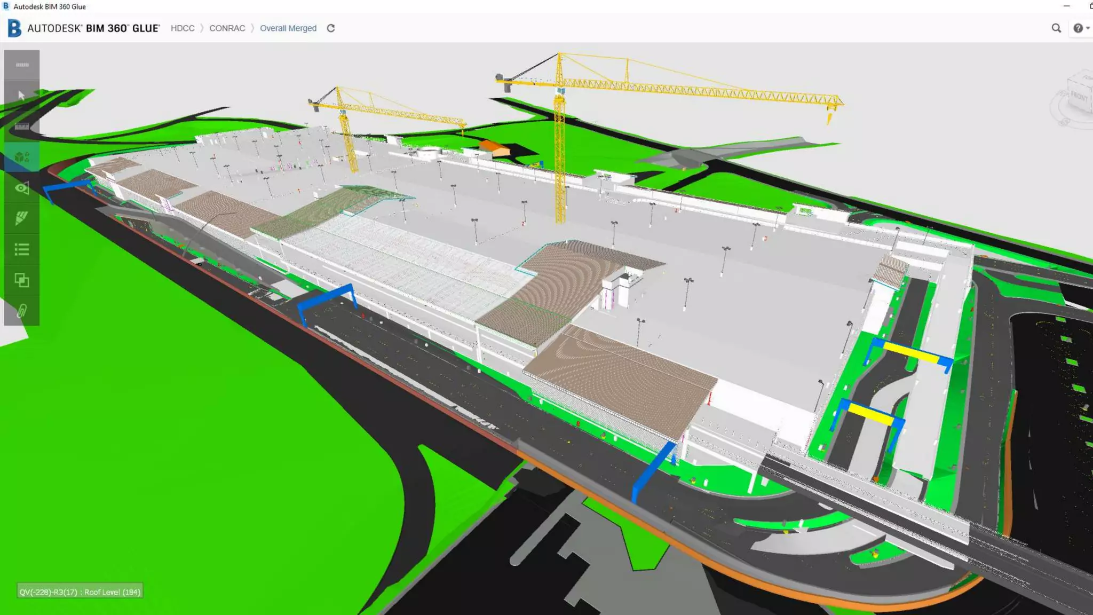Viewport: 1093px width, 615px height.
Task: Click the toolbar drag handle grip
Action: (22, 65)
